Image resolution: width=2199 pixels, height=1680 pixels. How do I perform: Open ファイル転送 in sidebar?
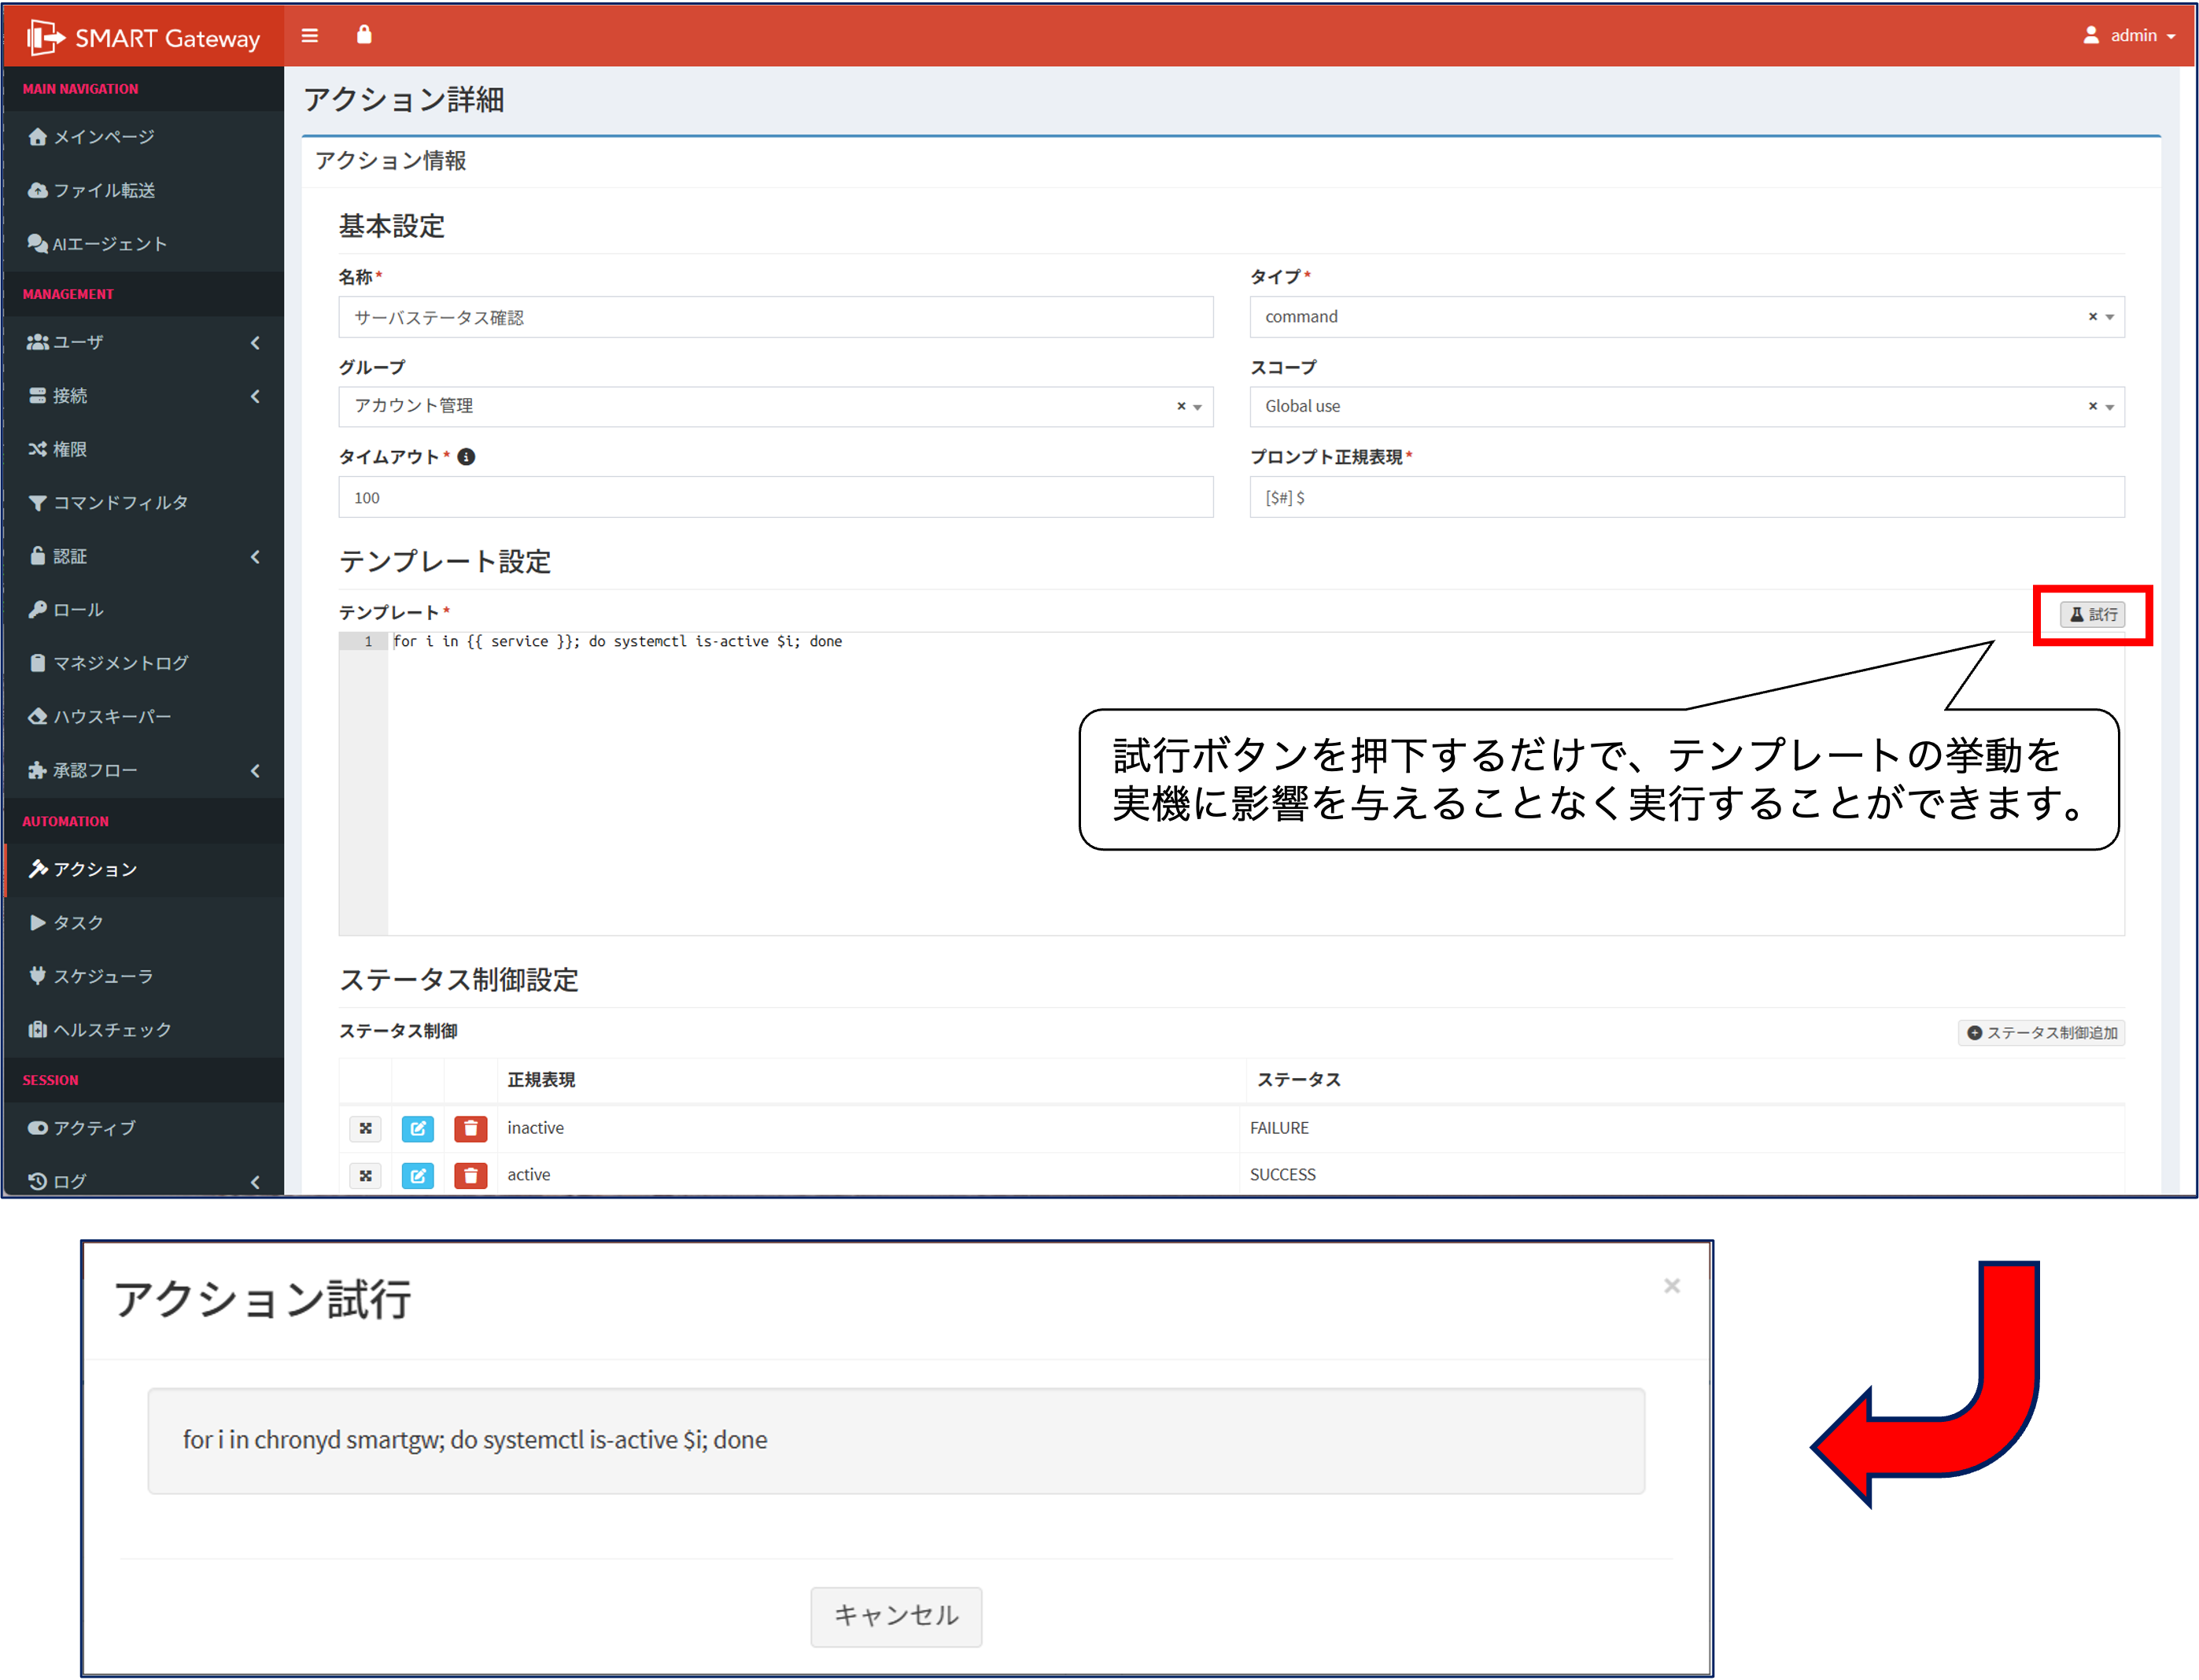[x=104, y=190]
